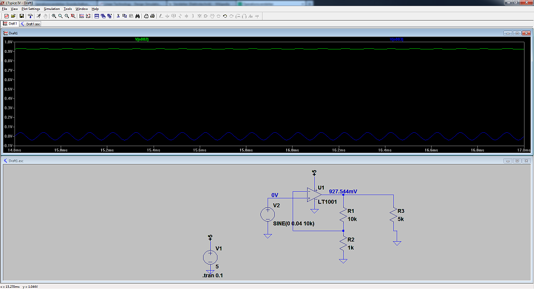Click the autorange axes toolbar icon
The width and height of the screenshot is (534, 289).
pos(88,16)
